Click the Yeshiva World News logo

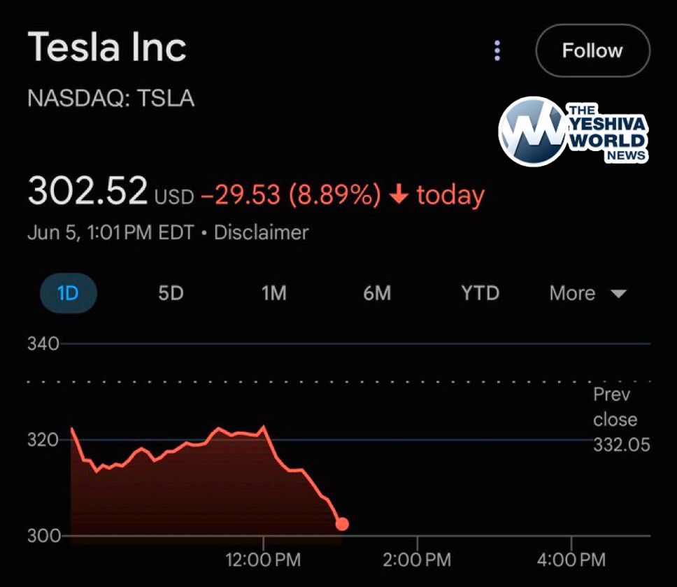tap(573, 131)
